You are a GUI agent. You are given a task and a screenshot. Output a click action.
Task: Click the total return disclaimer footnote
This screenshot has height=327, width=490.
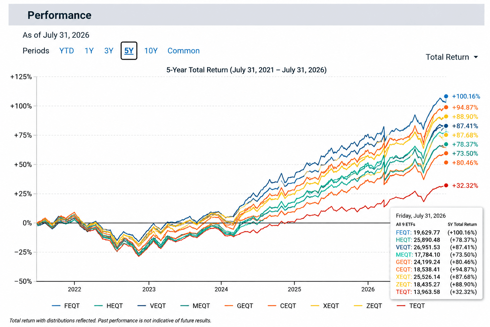110,321
